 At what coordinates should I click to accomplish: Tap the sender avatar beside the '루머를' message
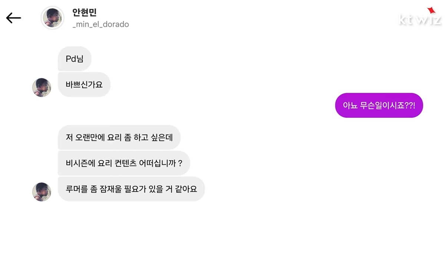point(42,192)
